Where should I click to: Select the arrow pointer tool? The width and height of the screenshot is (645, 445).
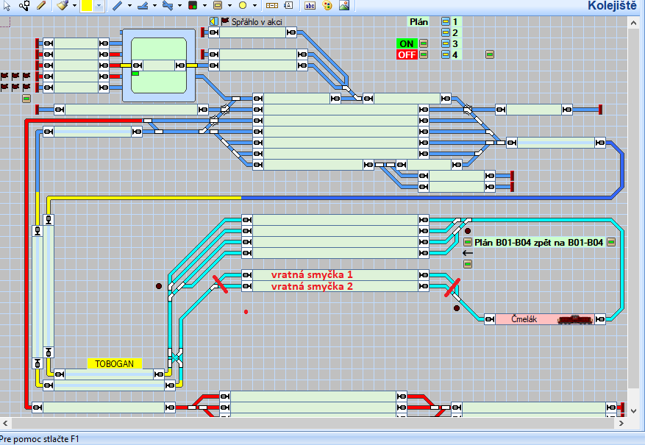[x=6, y=6]
